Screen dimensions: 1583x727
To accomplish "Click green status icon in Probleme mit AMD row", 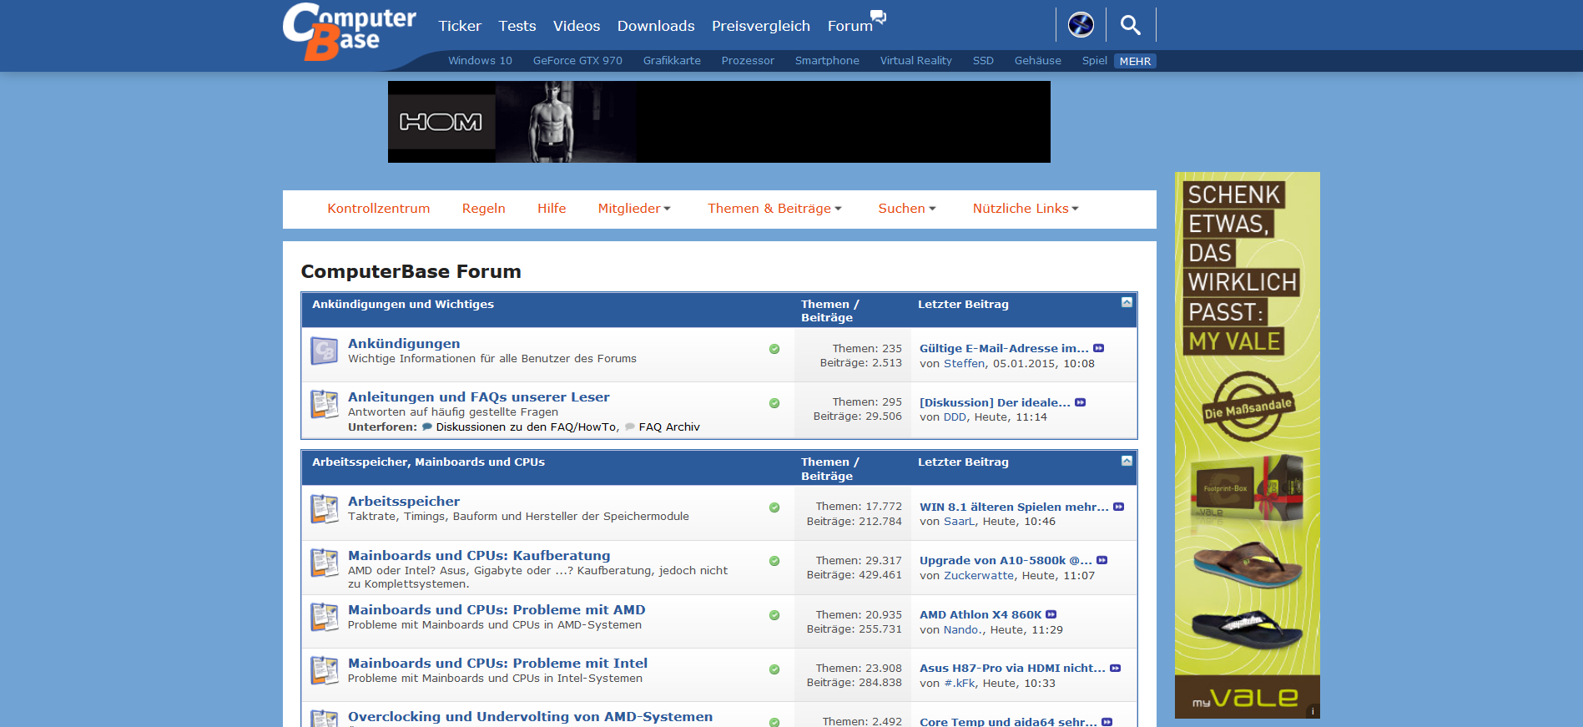I will tap(774, 615).
